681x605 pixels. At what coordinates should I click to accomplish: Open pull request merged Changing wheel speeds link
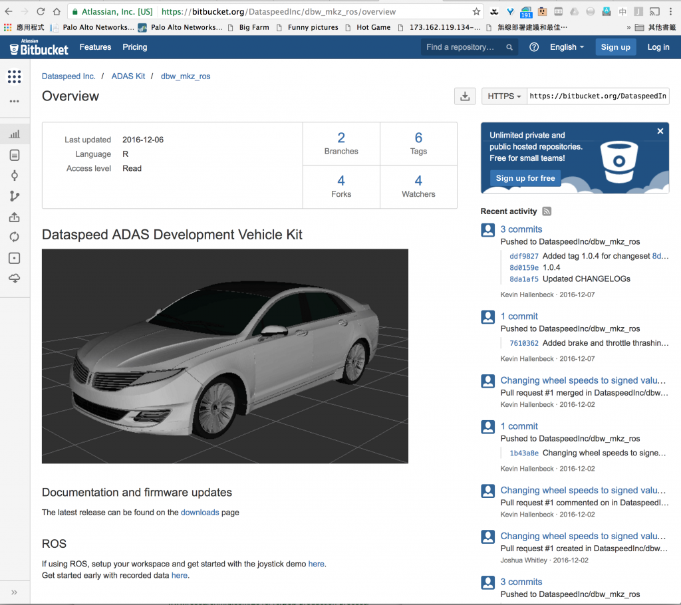(583, 380)
